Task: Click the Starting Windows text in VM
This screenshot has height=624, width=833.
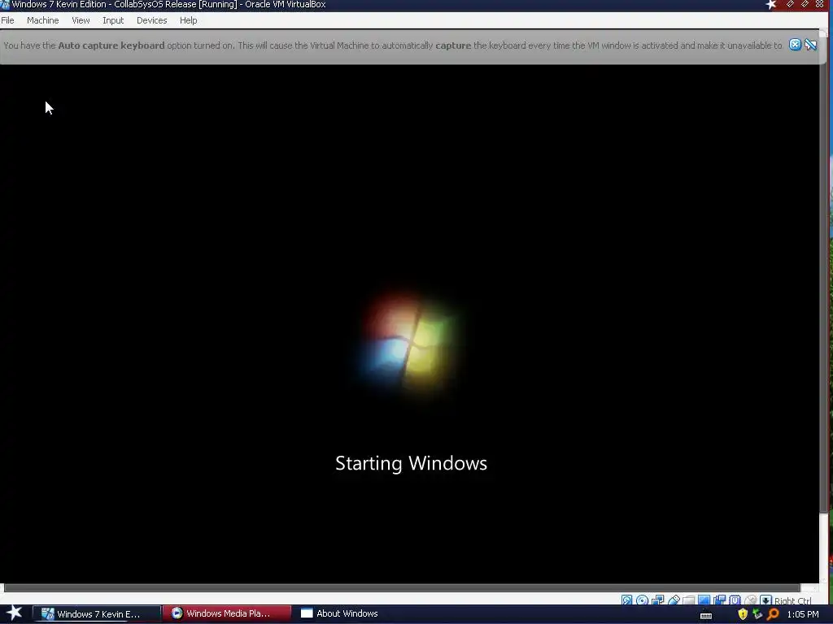Action: (x=411, y=463)
